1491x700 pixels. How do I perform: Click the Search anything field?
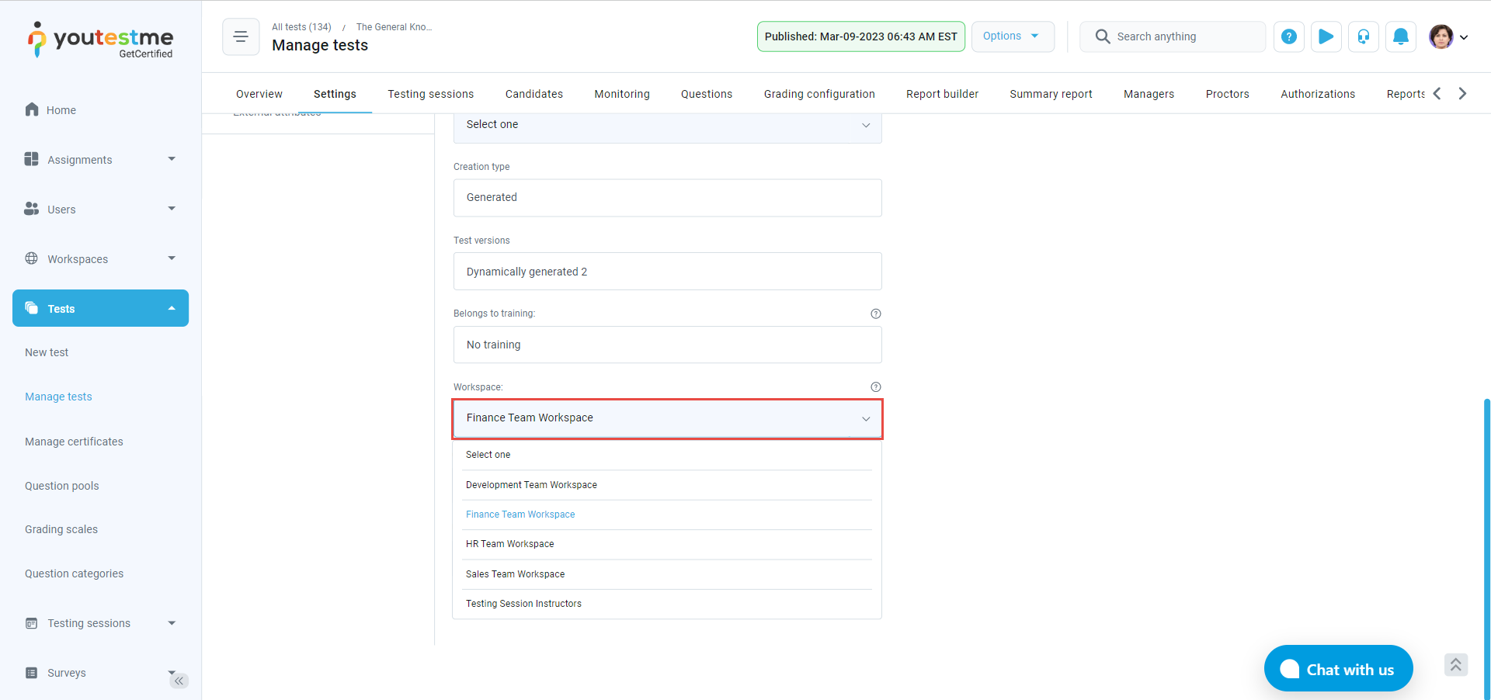click(1180, 36)
